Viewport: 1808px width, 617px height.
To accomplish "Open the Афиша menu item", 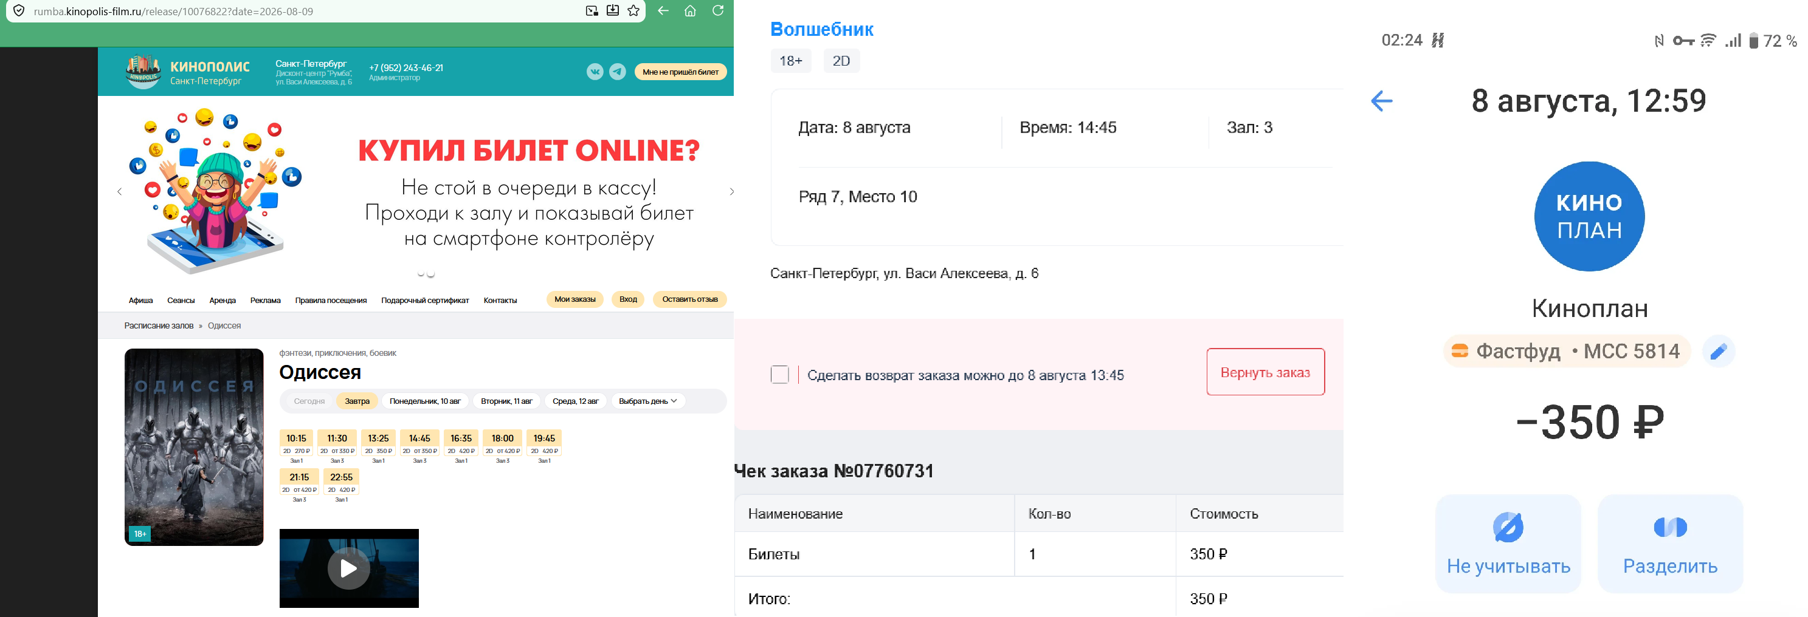I will click(x=140, y=300).
